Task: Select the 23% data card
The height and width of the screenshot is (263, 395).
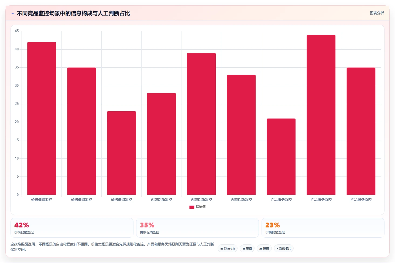Action: (323, 228)
